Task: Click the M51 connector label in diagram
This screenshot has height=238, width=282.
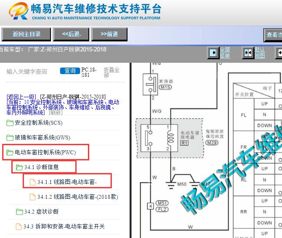Action: point(162,203)
